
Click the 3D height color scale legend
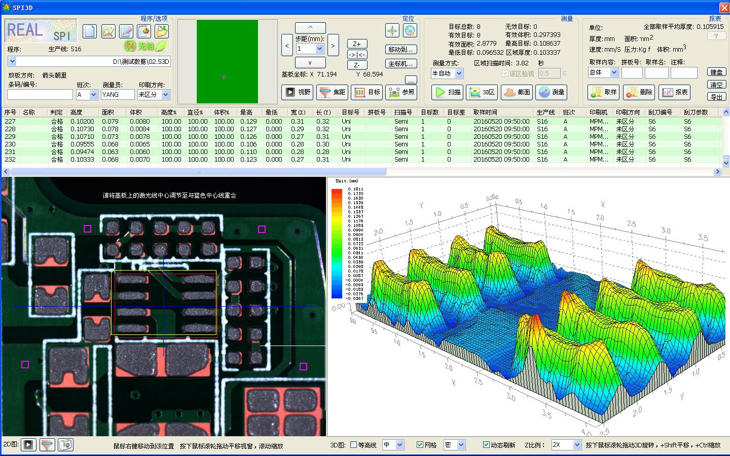coord(337,243)
